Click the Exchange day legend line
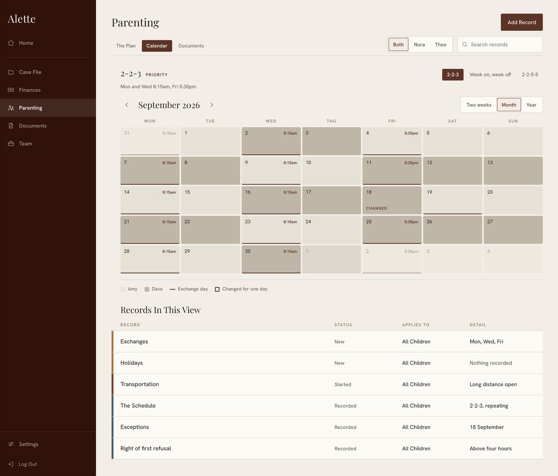The width and height of the screenshot is (558, 476). click(173, 289)
